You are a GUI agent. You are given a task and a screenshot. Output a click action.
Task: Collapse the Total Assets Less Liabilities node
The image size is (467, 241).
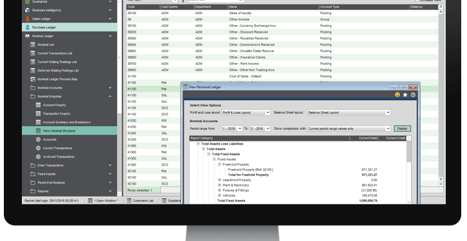(197, 144)
